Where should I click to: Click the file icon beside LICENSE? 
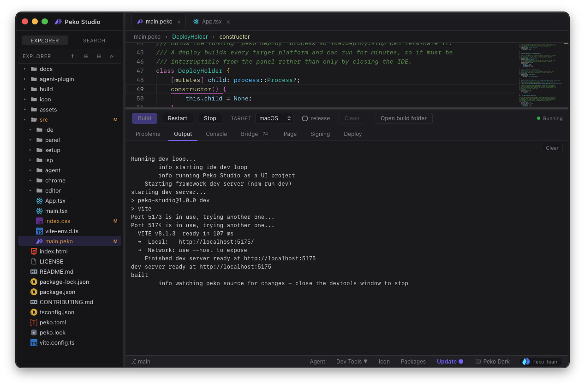(34, 262)
